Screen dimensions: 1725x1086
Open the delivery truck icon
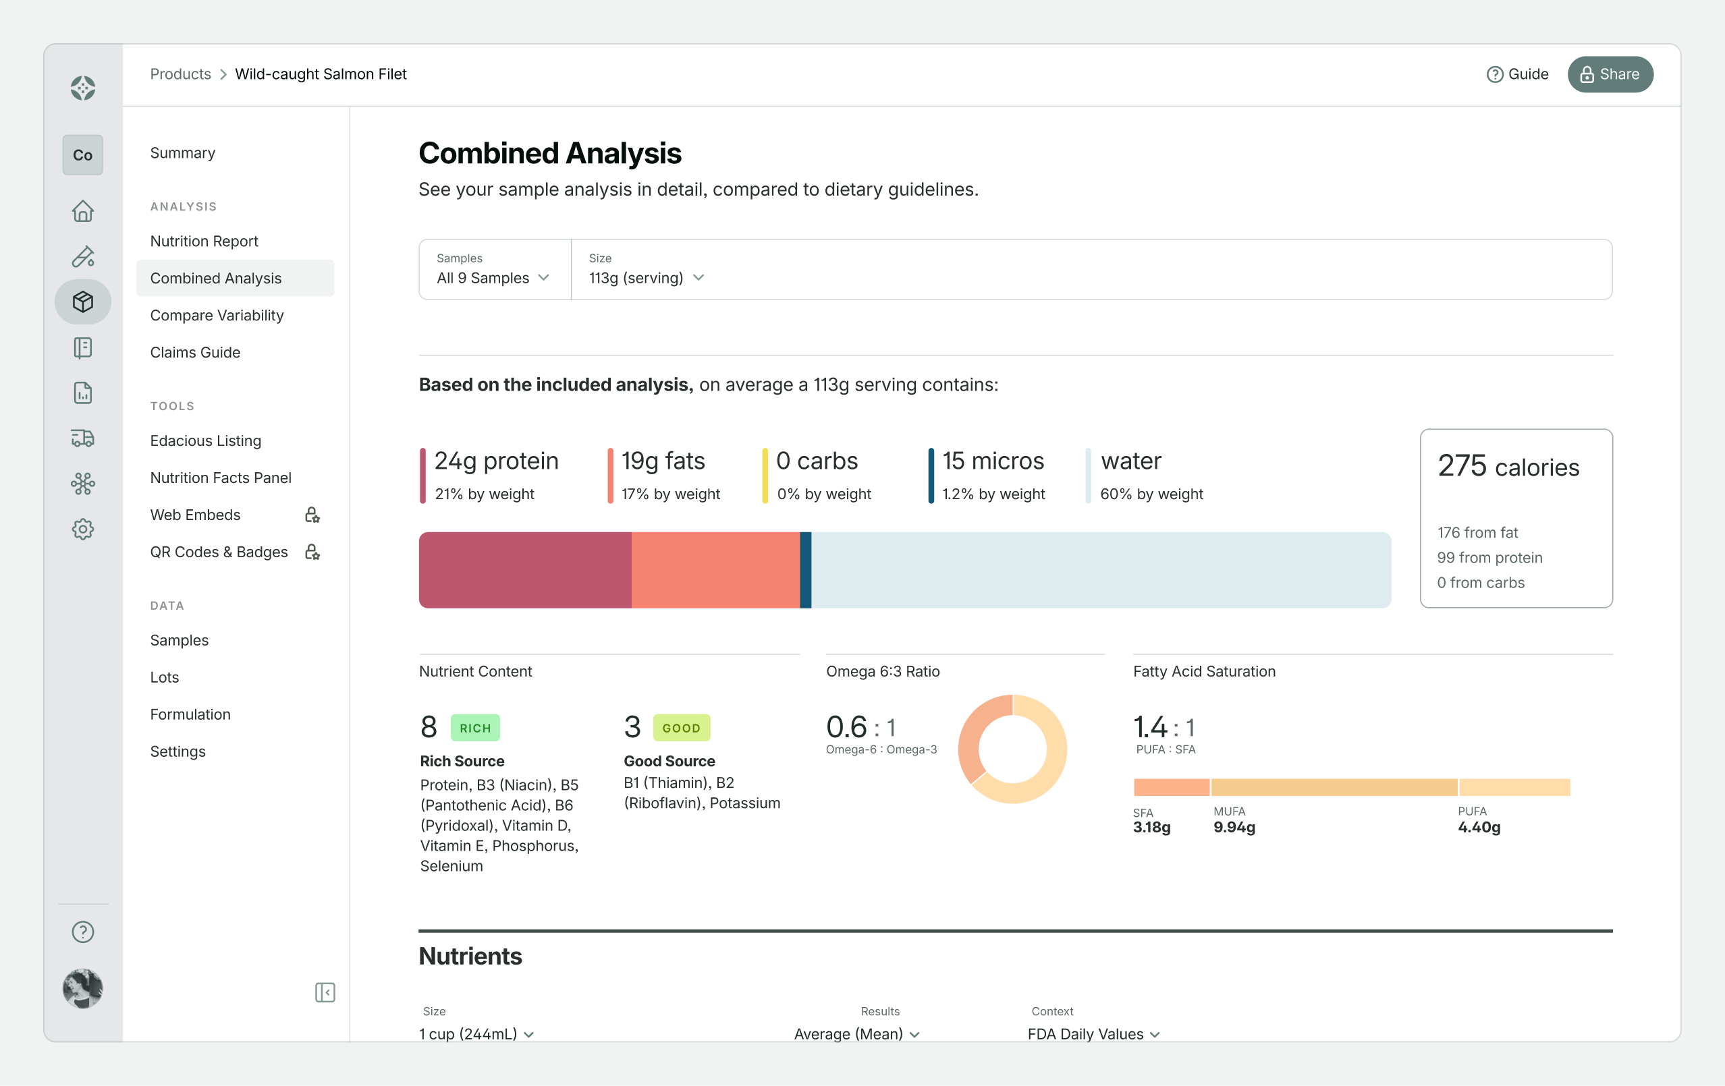coord(82,438)
